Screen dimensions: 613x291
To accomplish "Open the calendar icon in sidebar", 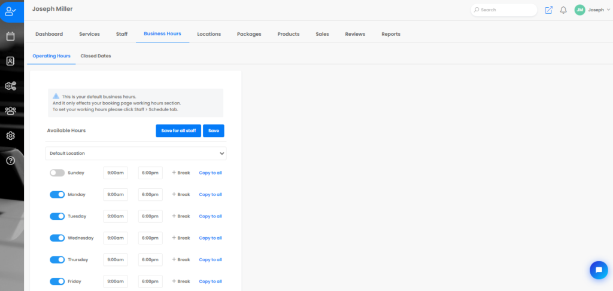I will point(11,36).
